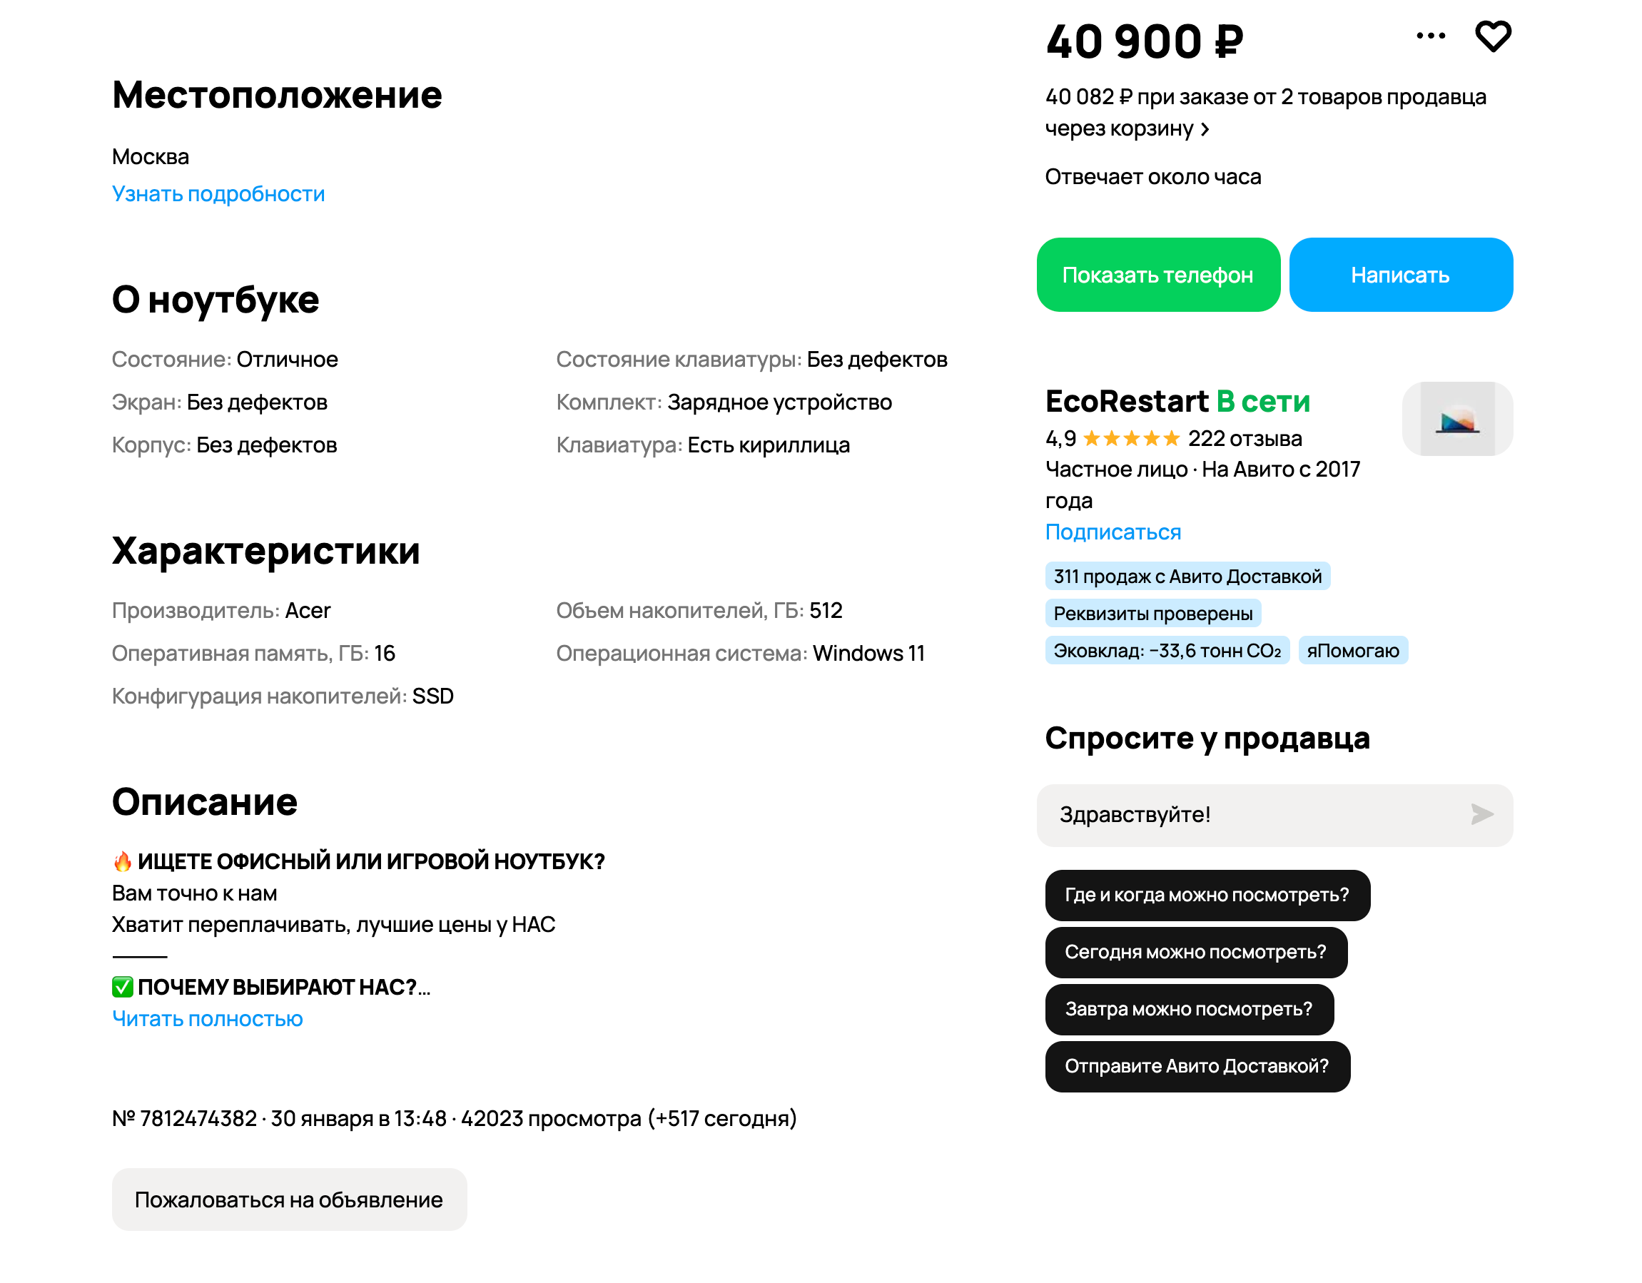Open the three-dots more options menu

[1430, 36]
